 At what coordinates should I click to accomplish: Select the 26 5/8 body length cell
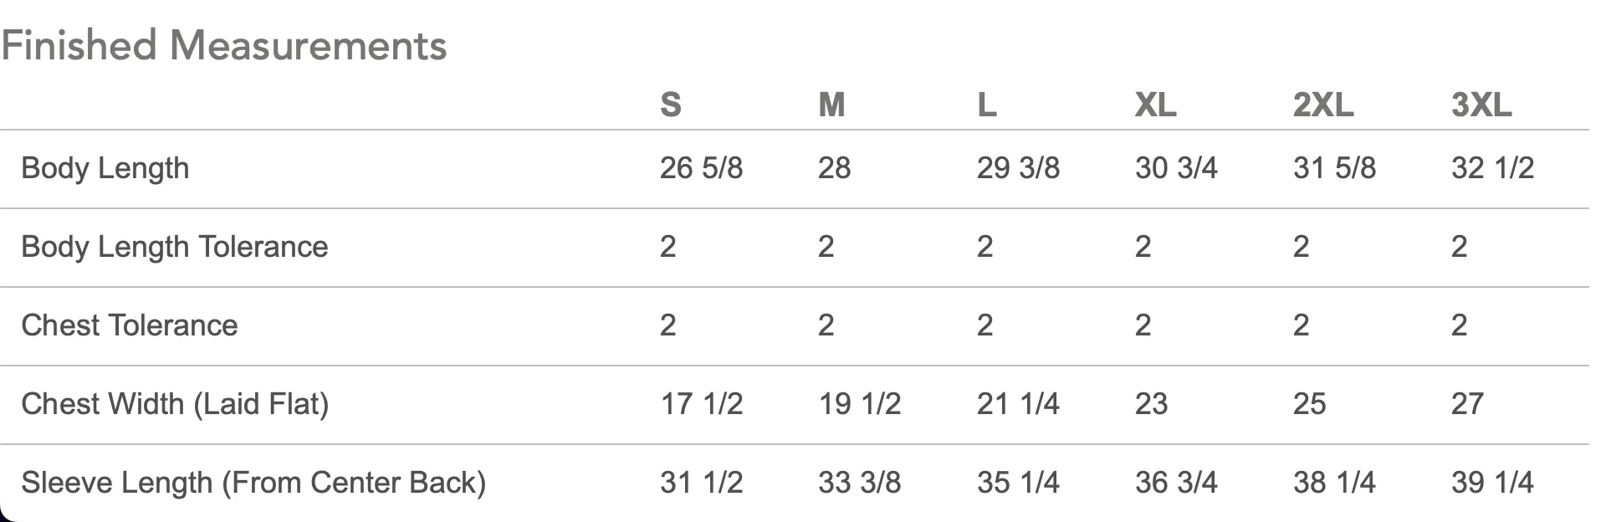pyautogui.click(x=701, y=168)
